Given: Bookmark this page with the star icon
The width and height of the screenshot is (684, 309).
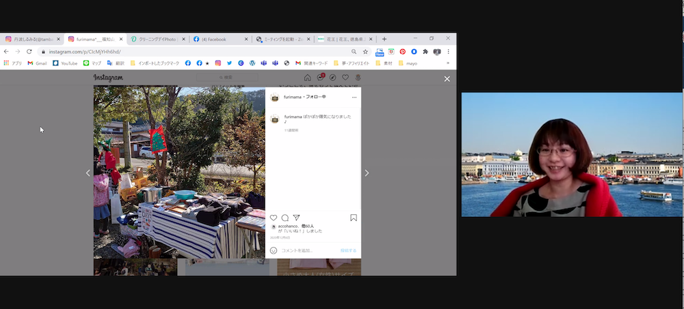Looking at the screenshot, I should [365, 51].
